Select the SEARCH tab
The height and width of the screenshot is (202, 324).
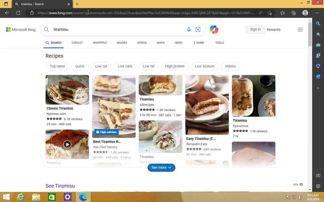pyautogui.click(x=53, y=43)
